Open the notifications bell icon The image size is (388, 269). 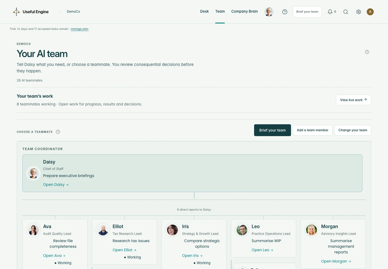(x=330, y=12)
